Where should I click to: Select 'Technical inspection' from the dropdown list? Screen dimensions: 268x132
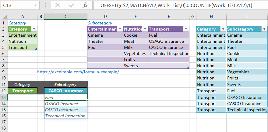[x=65, y=116]
